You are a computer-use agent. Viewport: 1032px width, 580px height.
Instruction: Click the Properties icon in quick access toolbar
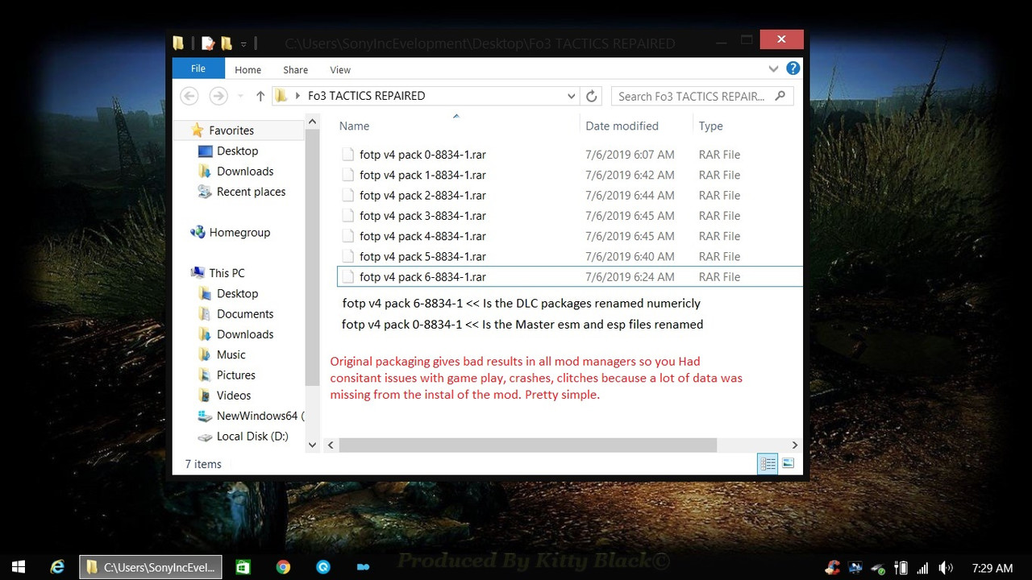point(208,43)
